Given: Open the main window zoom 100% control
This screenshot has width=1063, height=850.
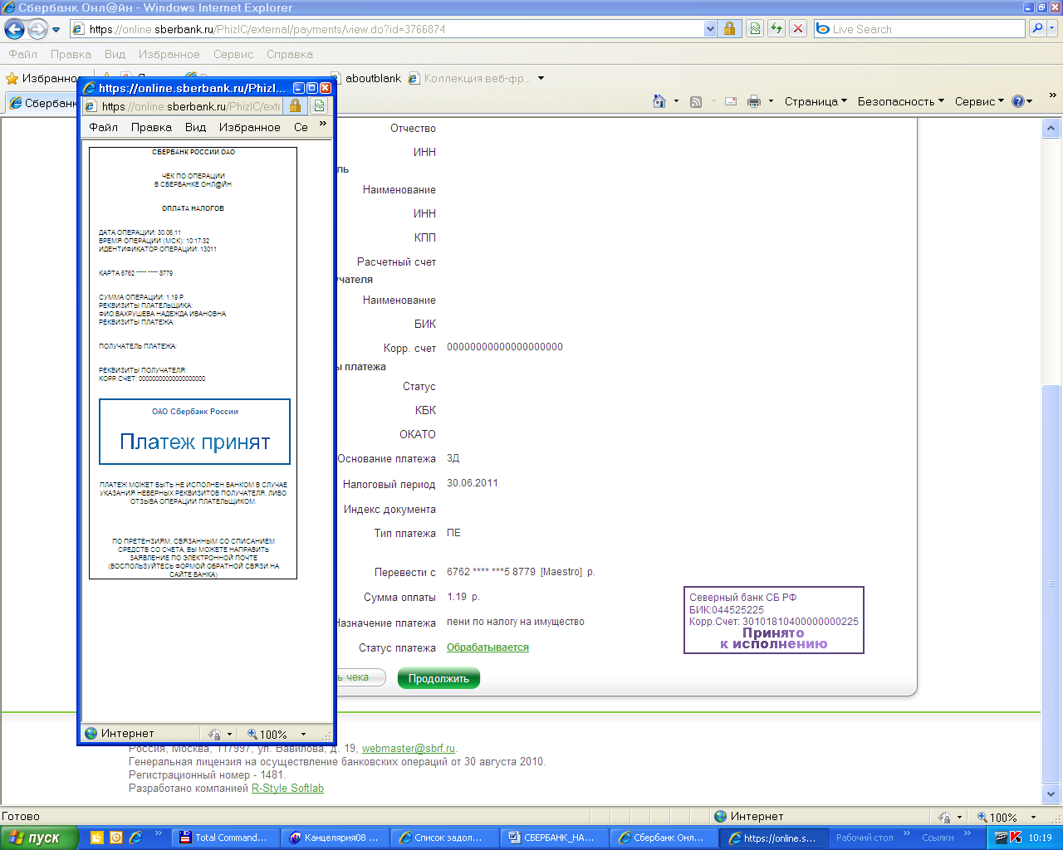Looking at the screenshot, I should (997, 817).
